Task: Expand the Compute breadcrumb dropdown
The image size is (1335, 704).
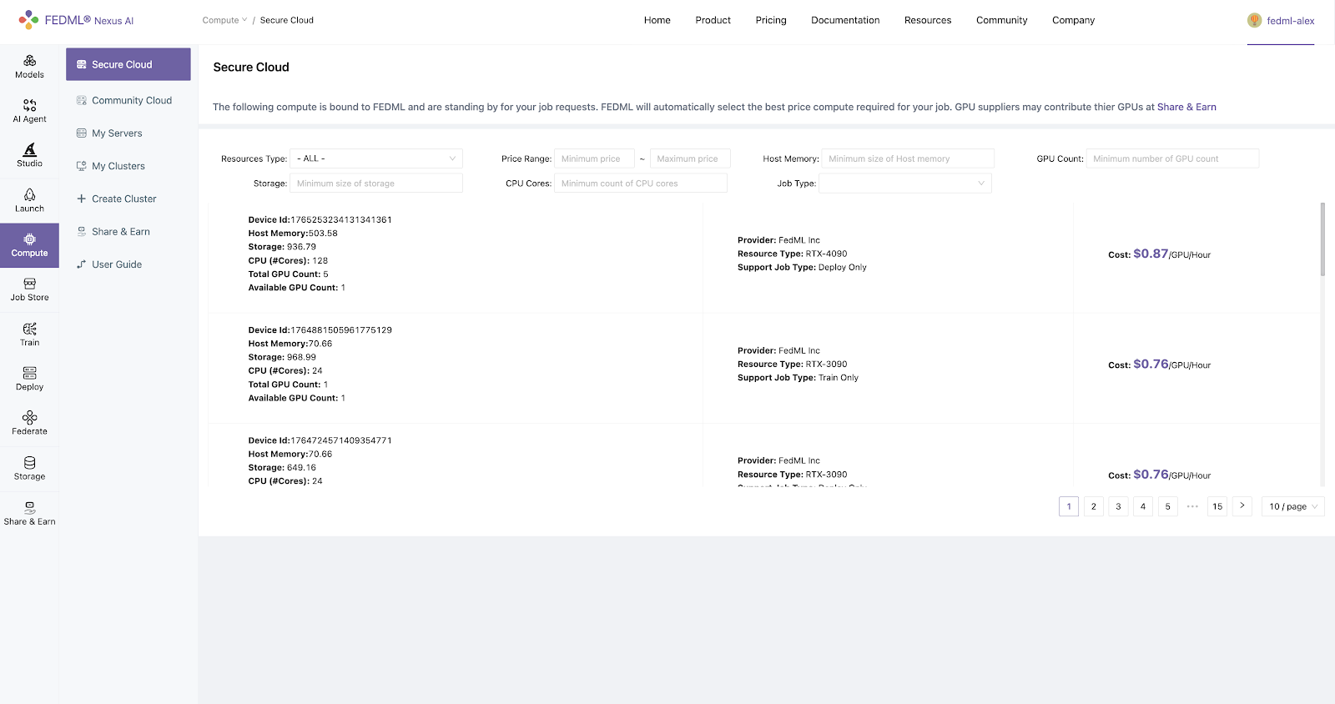Action: tap(224, 20)
